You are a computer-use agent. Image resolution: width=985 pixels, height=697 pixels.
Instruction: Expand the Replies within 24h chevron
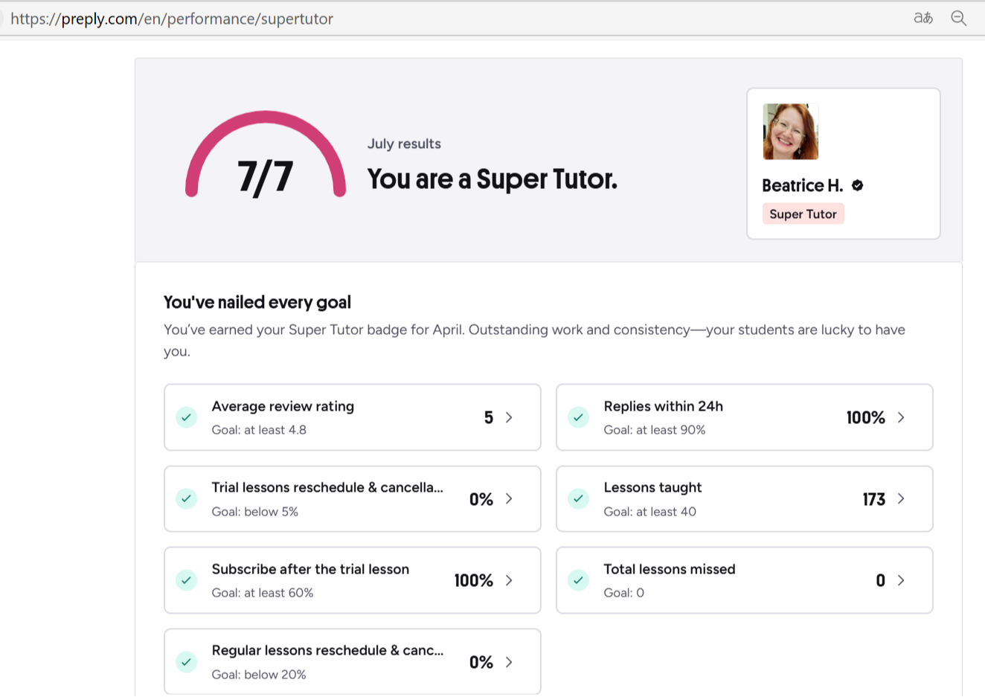tap(901, 417)
